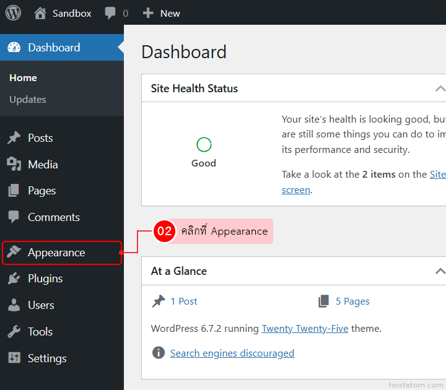
Task: Click the Twenty Twenty-Five theme link
Action: [x=305, y=329]
